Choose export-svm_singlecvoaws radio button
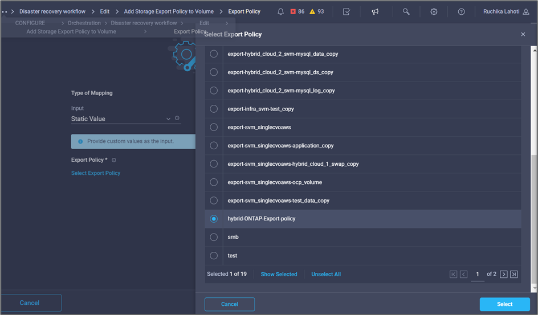Screen dimensions: 538x315 [214, 127]
